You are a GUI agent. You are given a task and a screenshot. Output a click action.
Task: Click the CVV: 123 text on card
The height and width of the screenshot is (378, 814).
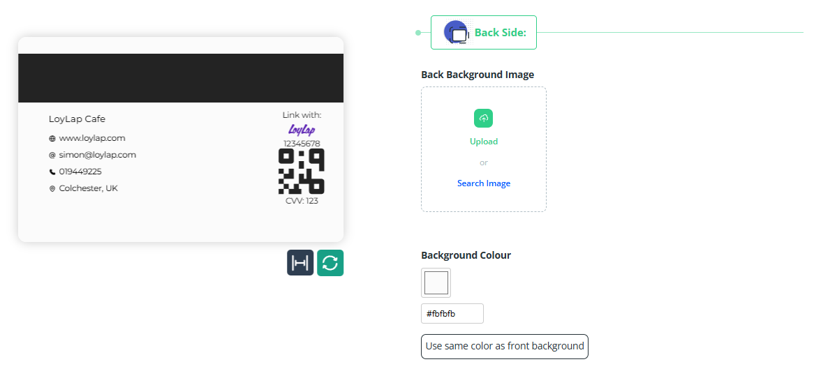302,201
